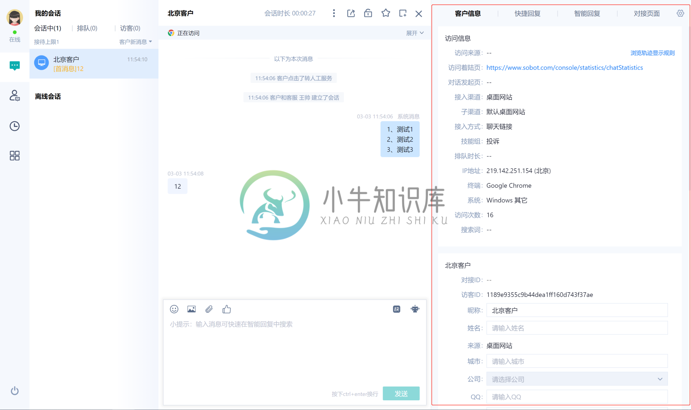Click the 访问次数 value 16
Viewport: 691px width, 410px height.
pyautogui.click(x=490, y=215)
